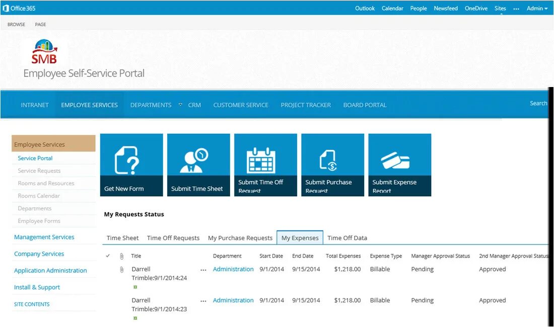Screen dimensions: 554x327
Task: Click the Office 365 logo icon
Action: [6, 8]
